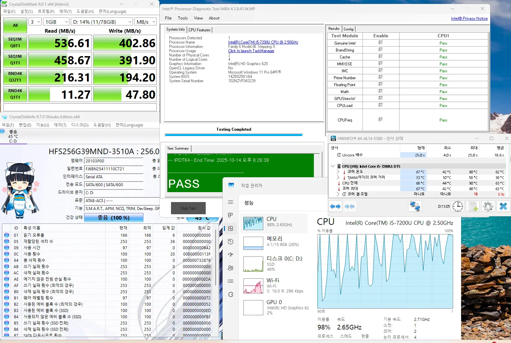This screenshot has height=343, width=511.
Task: Click the HWiNFO expand columns arrows icon
Action: click(335, 206)
